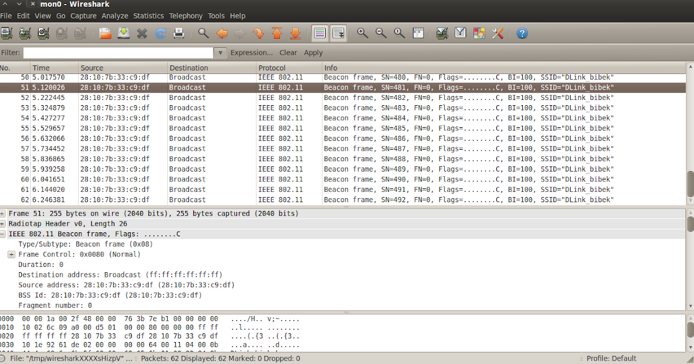The image size is (694, 364).
Task: Expand the Radiotap Header section
Action: [x=3, y=224]
